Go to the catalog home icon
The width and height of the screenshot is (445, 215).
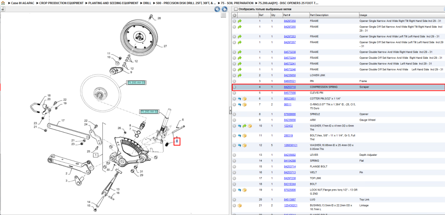click(3, 3)
